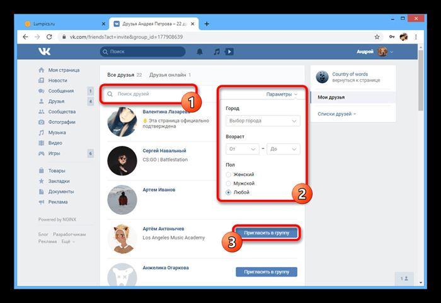Switch to Все друзья tab
Screen dimensions: 441x303
pos(124,75)
